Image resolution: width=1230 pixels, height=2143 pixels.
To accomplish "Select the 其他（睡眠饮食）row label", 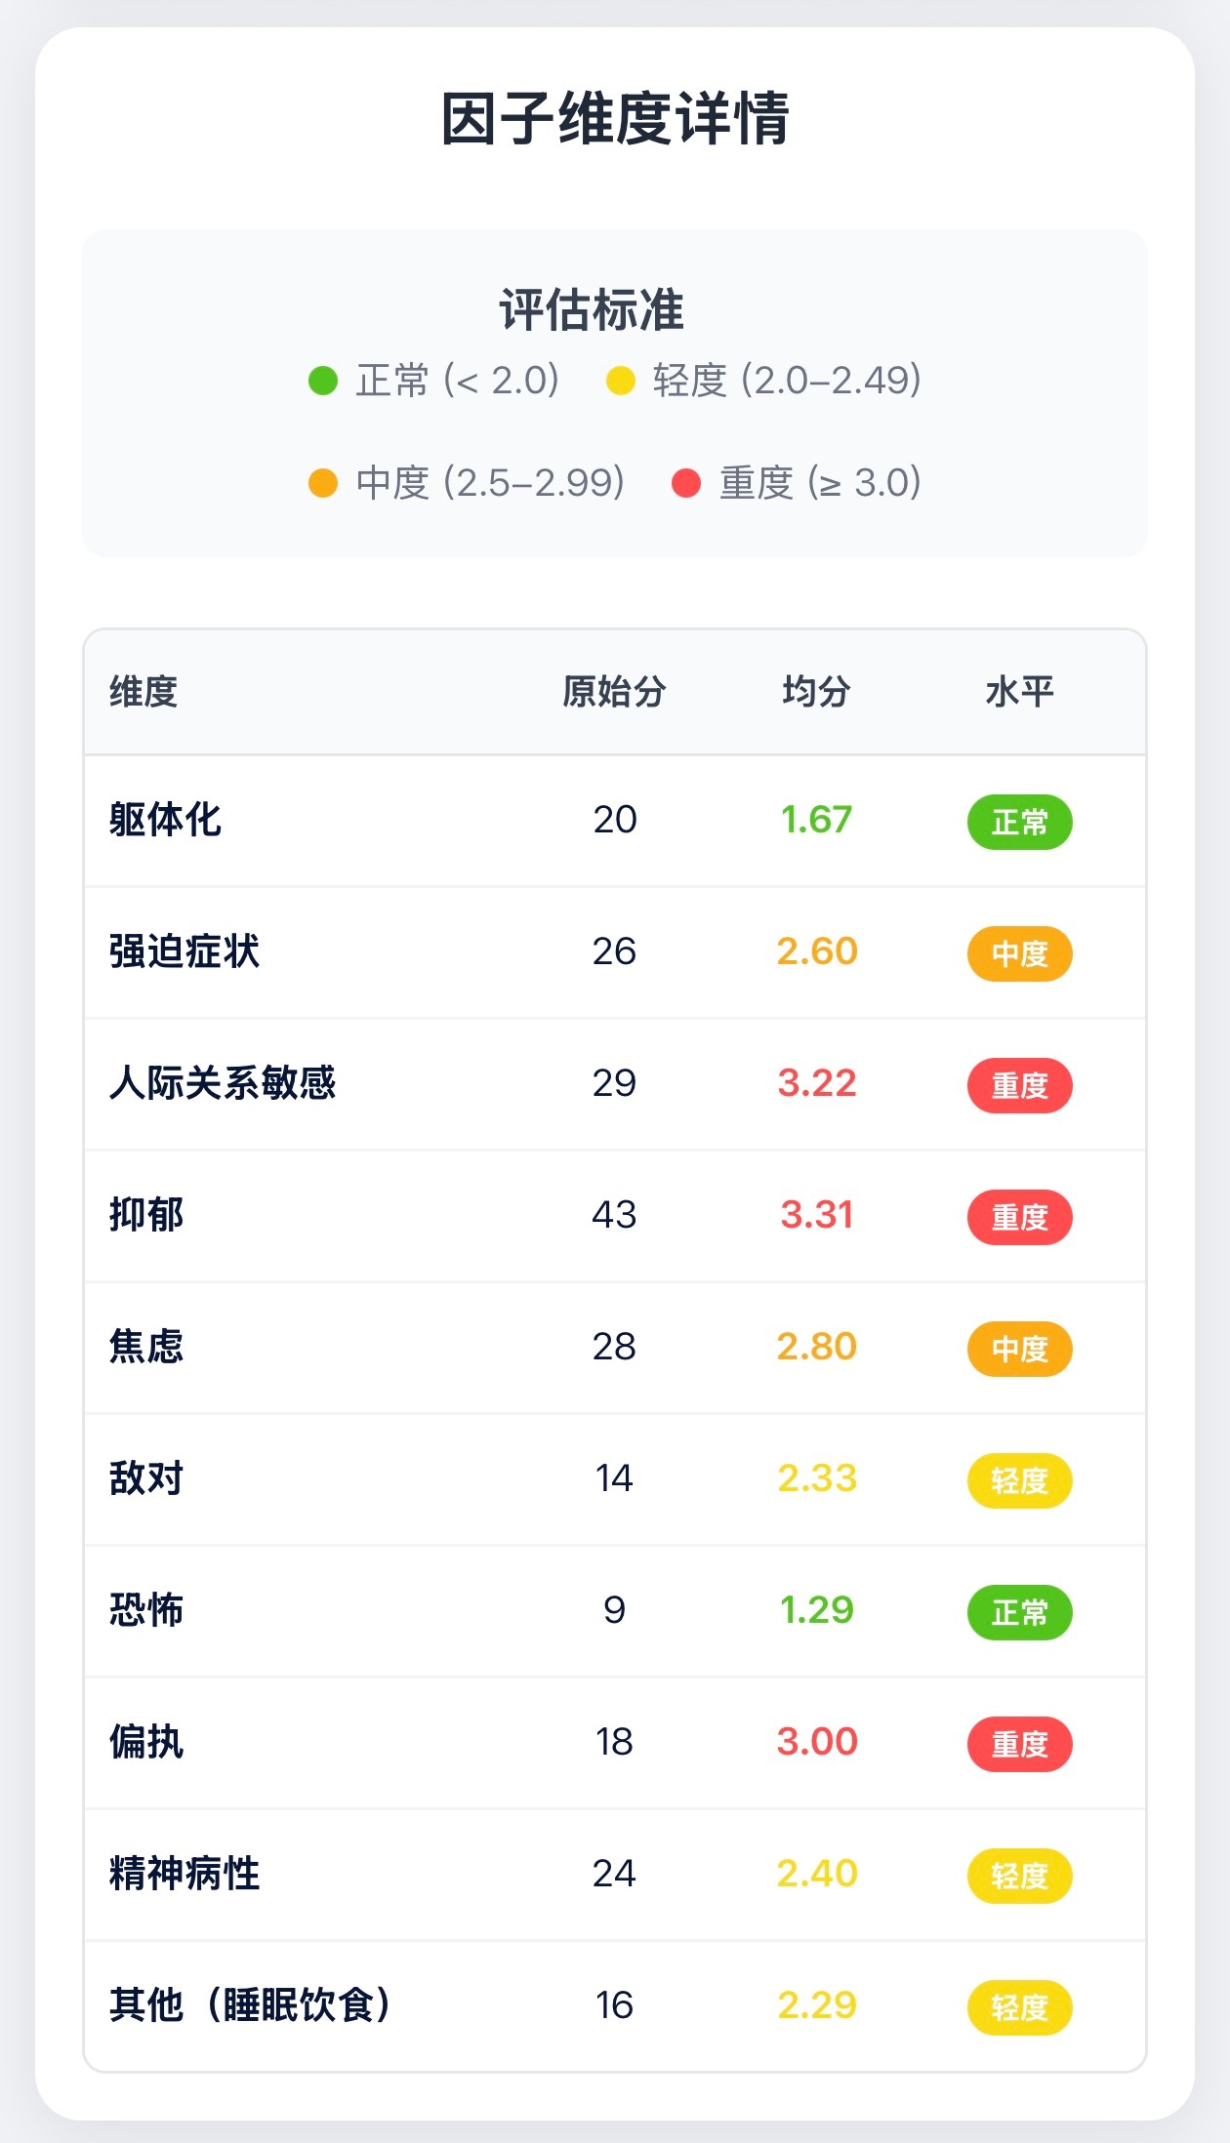I will tap(251, 2005).
